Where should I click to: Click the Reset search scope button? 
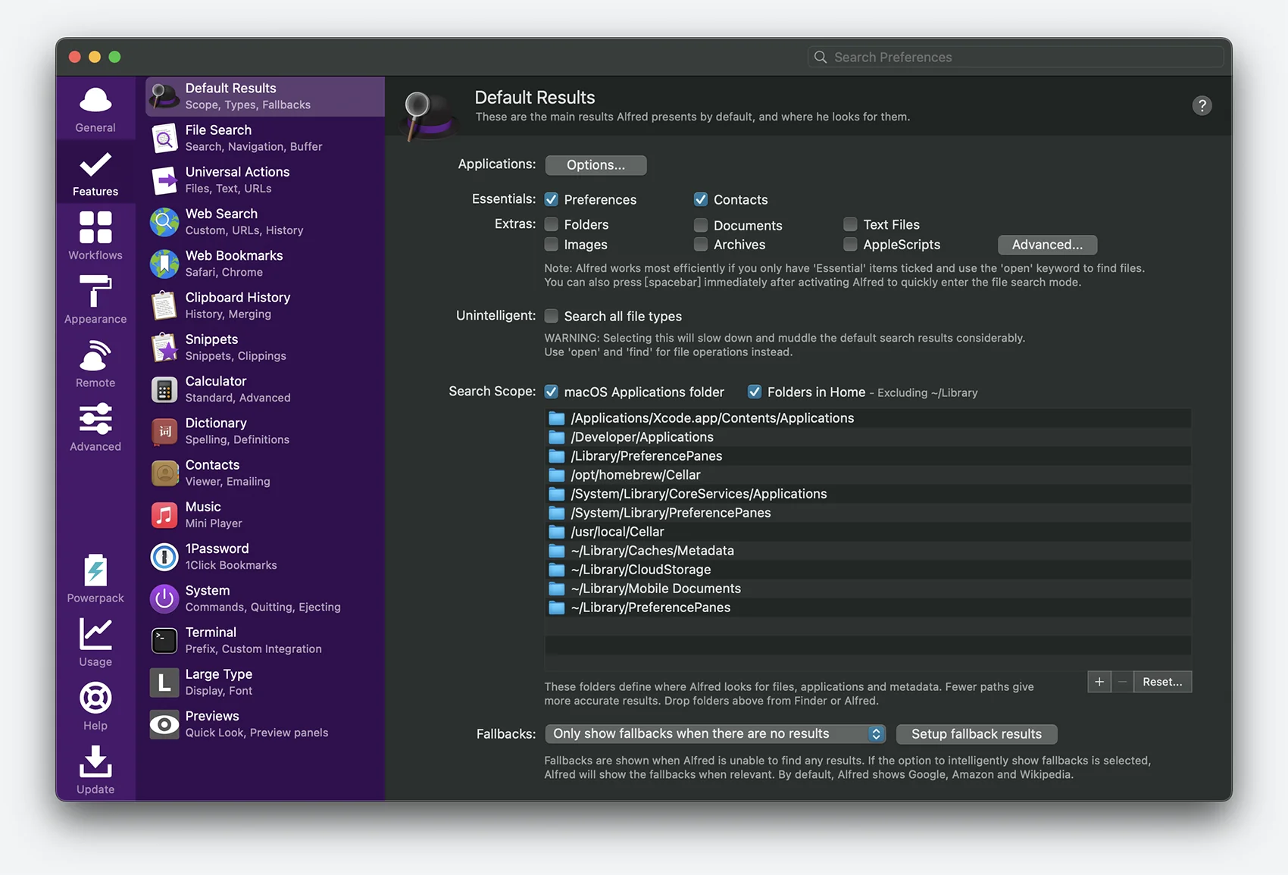[1162, 682]
